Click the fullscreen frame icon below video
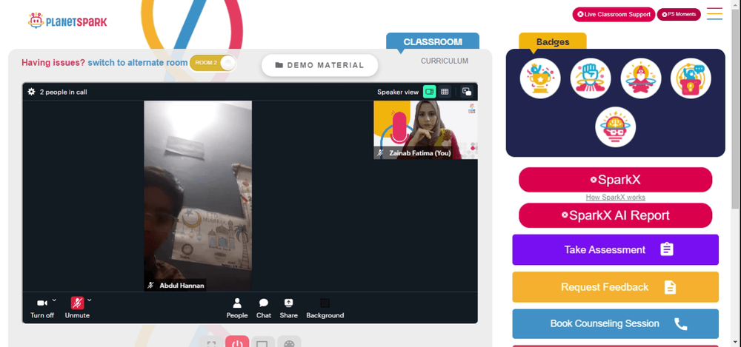741x347 pixels. [212, 344]
